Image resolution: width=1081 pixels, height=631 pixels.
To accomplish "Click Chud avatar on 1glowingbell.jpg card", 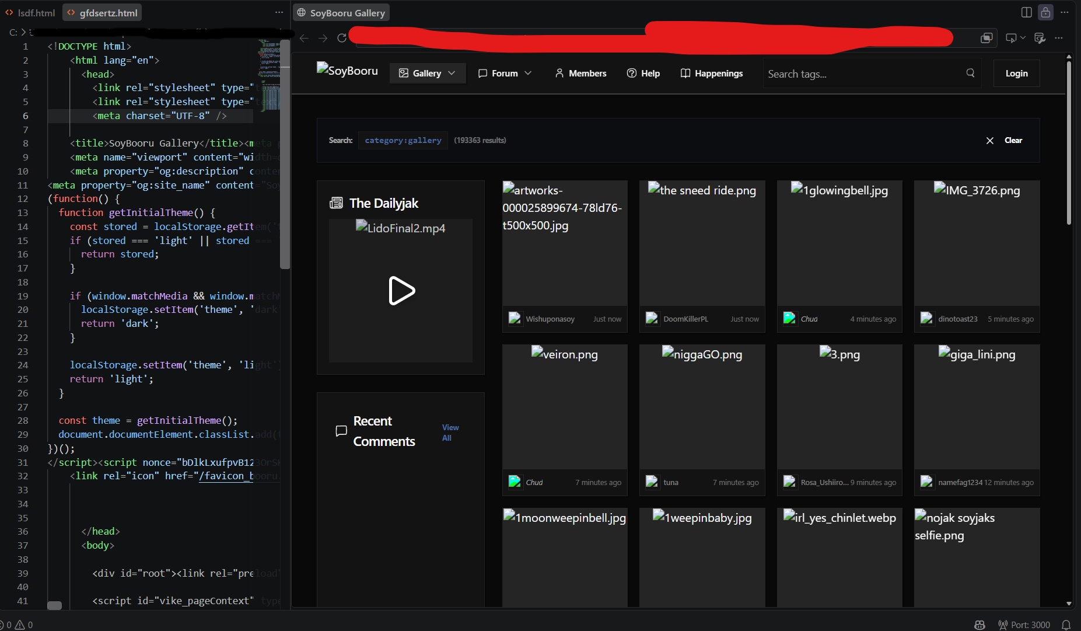I will click(789, 318).
